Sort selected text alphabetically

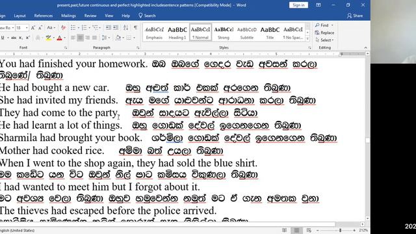[x=125, y=27]
